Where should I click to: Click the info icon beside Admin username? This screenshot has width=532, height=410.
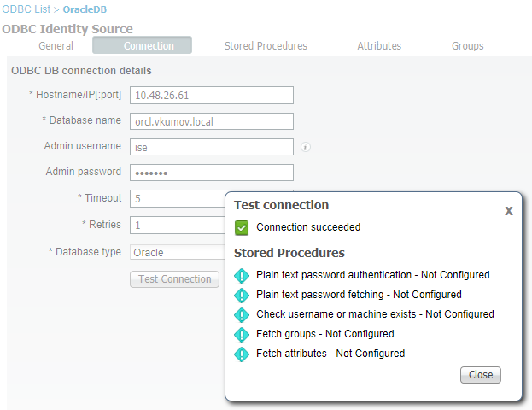coord(306,147)
